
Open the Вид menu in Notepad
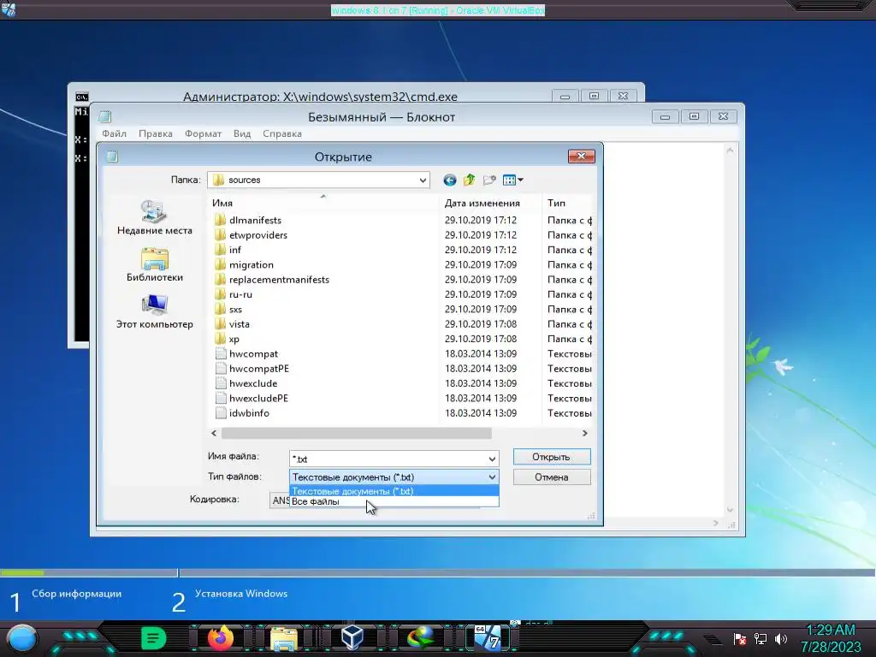click(x=242, y=133)
